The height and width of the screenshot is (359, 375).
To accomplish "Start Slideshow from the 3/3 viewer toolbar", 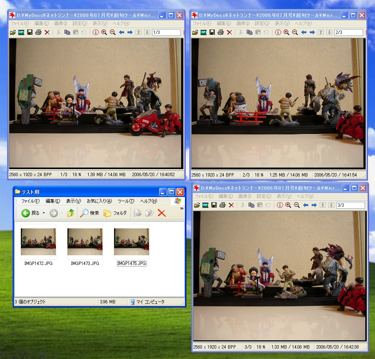I will click(x=205, y=205).
